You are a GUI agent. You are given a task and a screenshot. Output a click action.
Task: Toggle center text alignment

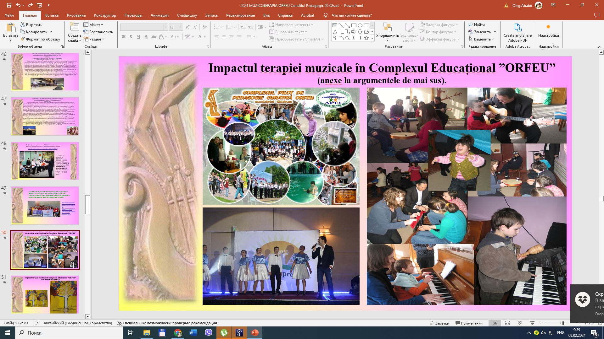224,37
